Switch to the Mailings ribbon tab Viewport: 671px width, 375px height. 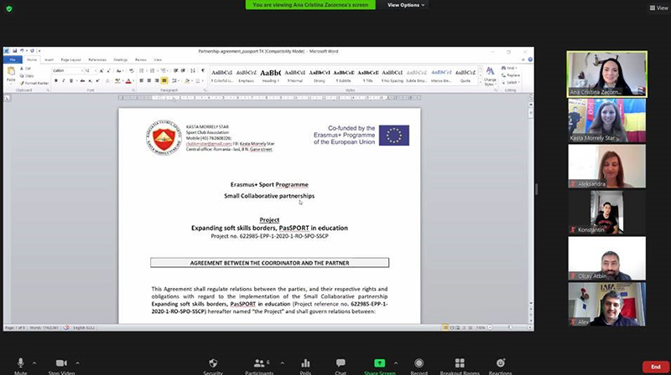click(x=121, y=59)
